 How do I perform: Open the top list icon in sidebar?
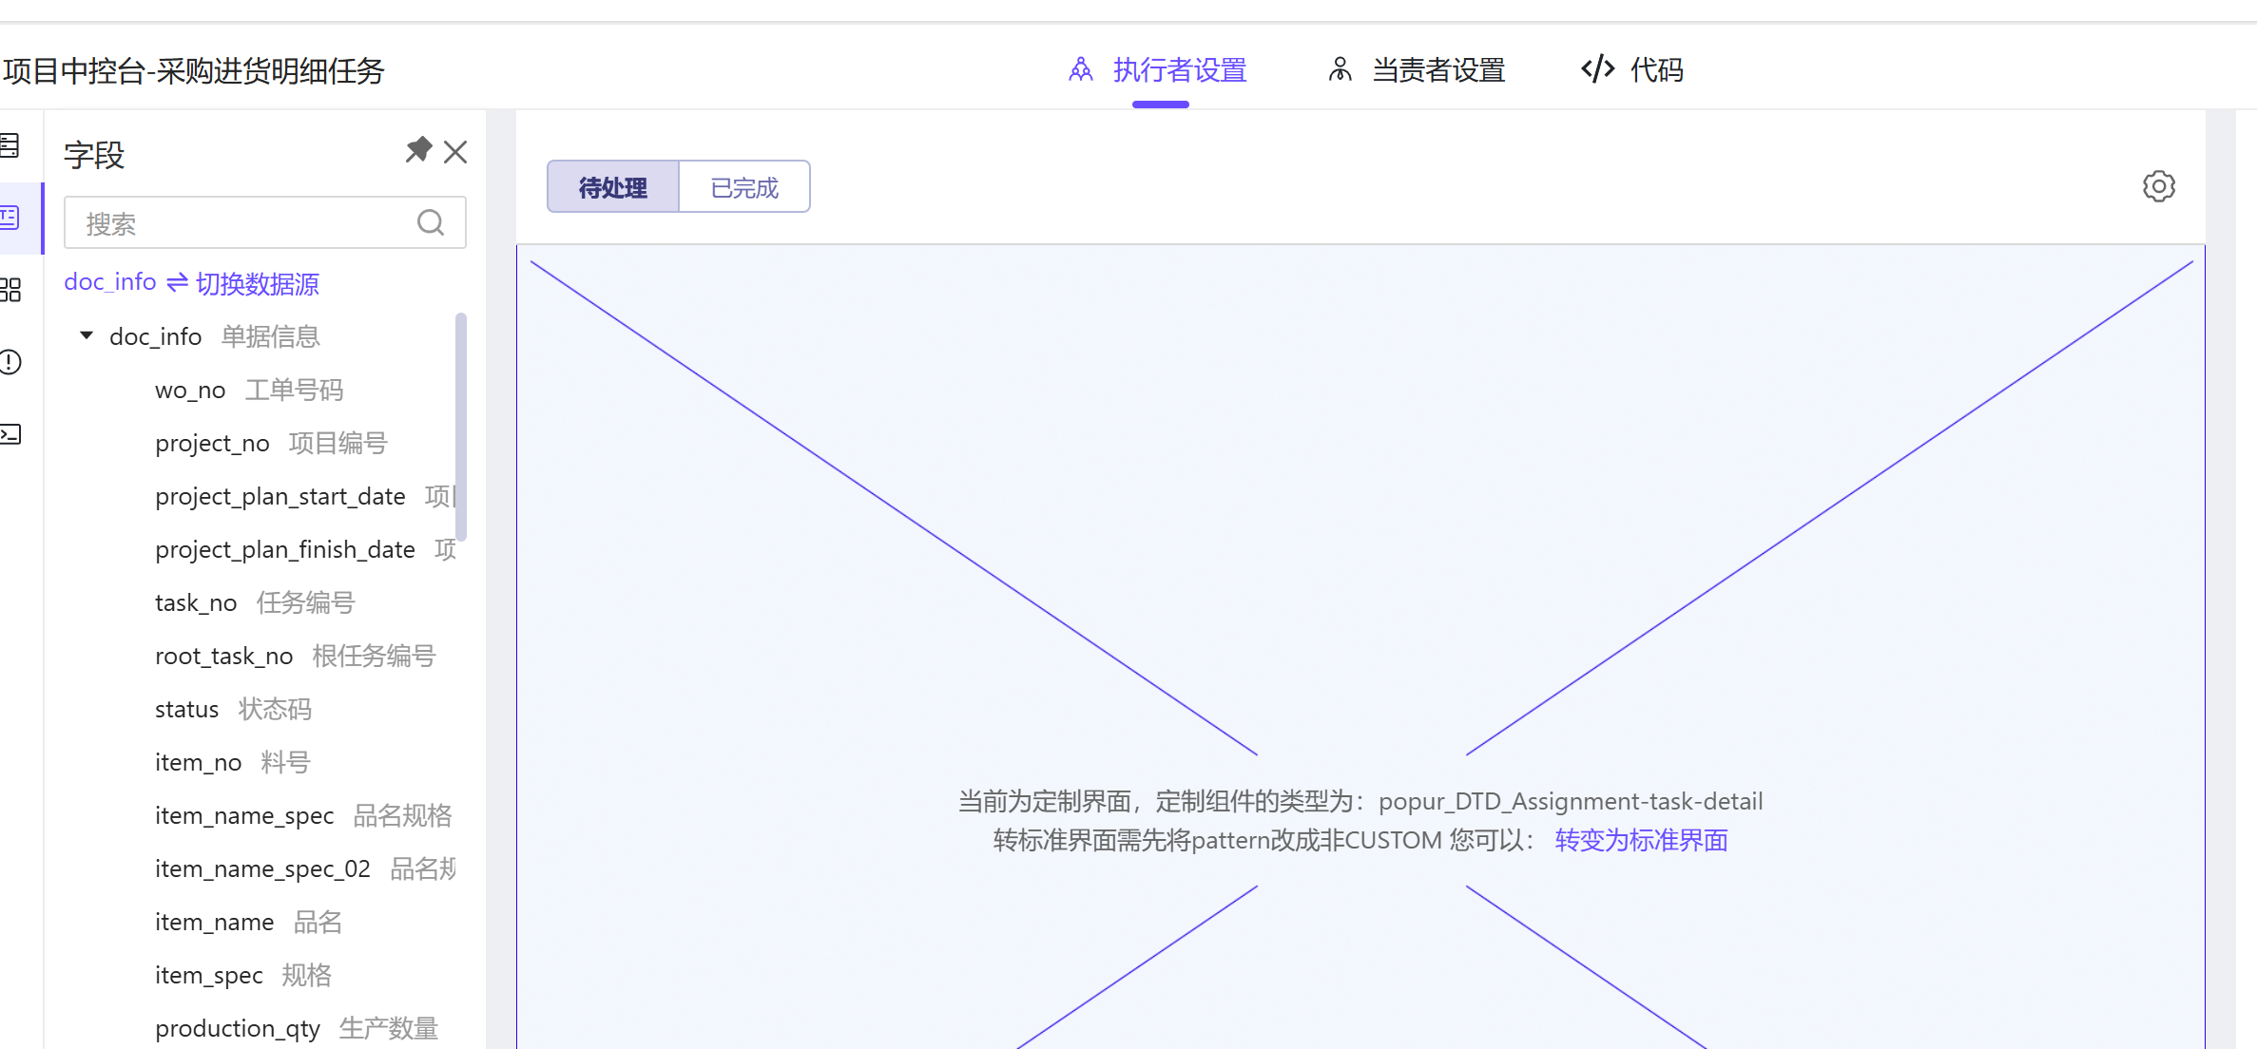10,145
